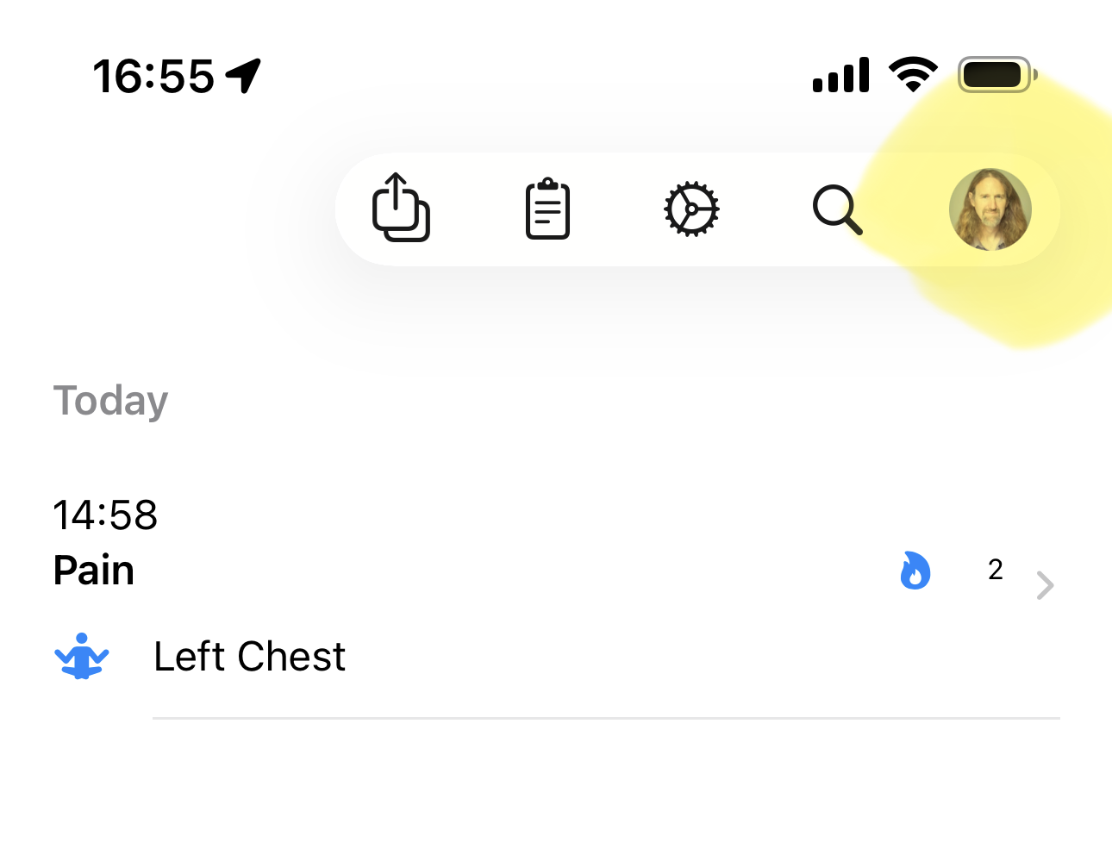1112x861 pixels.
Task: Click the pain level number 2
Action: 996,570
